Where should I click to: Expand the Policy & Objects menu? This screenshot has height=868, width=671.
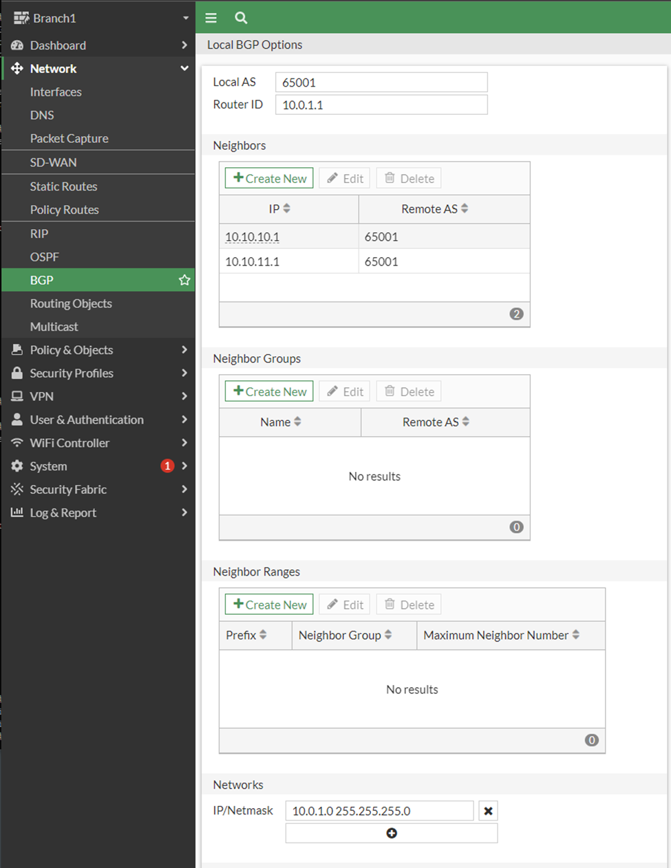tap(98, 350)
